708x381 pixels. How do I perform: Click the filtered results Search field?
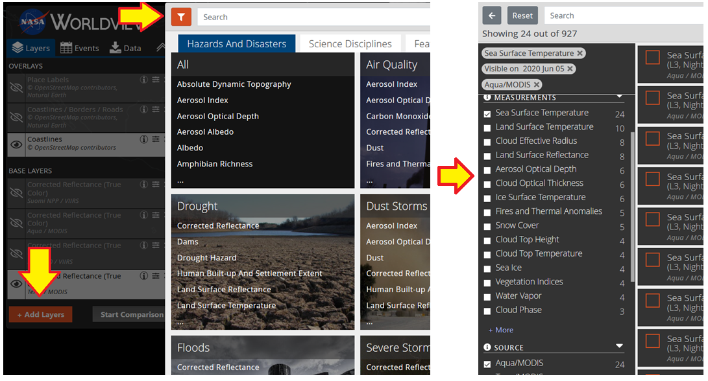624,16
